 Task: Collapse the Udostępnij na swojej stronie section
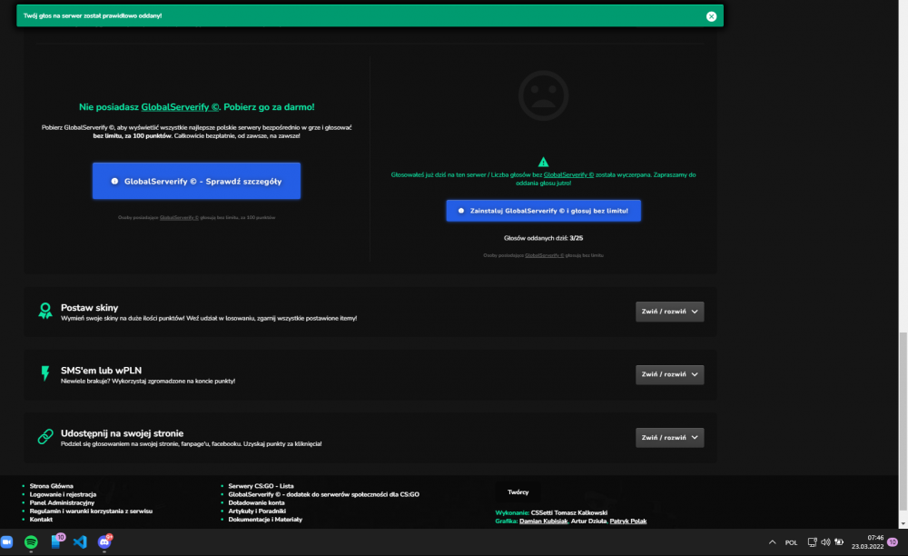(669, 438)
